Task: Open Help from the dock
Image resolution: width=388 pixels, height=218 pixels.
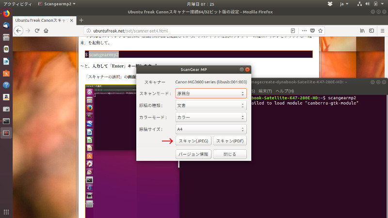Action: (6, 85)
